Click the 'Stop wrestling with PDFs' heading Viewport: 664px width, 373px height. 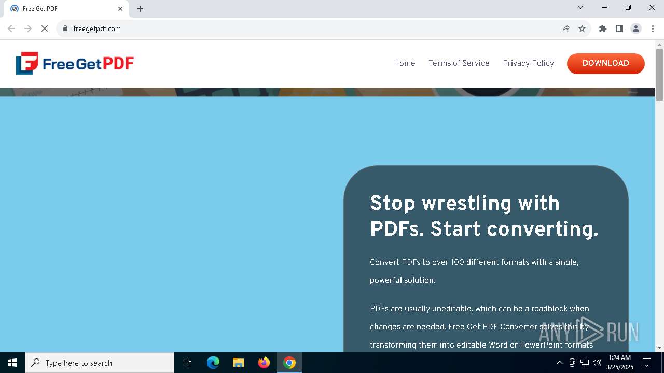484,216
